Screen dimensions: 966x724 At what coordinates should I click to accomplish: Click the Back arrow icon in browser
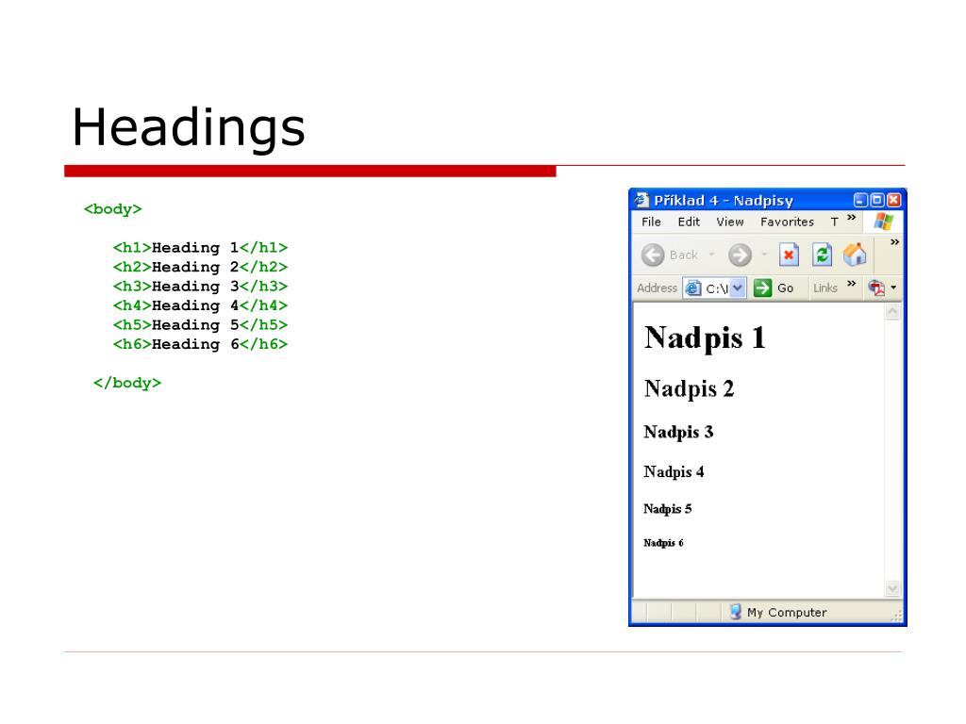(x=653, y=255)
